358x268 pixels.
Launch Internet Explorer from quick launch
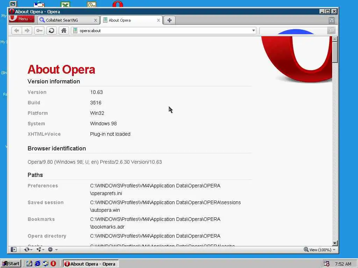(x=37, y=264)
